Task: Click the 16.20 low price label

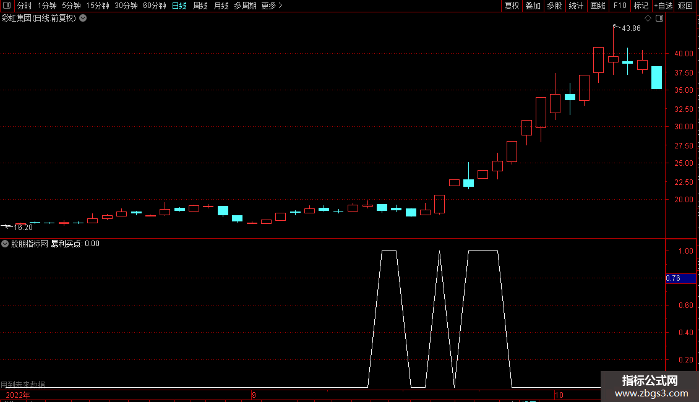Action: tap(23, 228)
